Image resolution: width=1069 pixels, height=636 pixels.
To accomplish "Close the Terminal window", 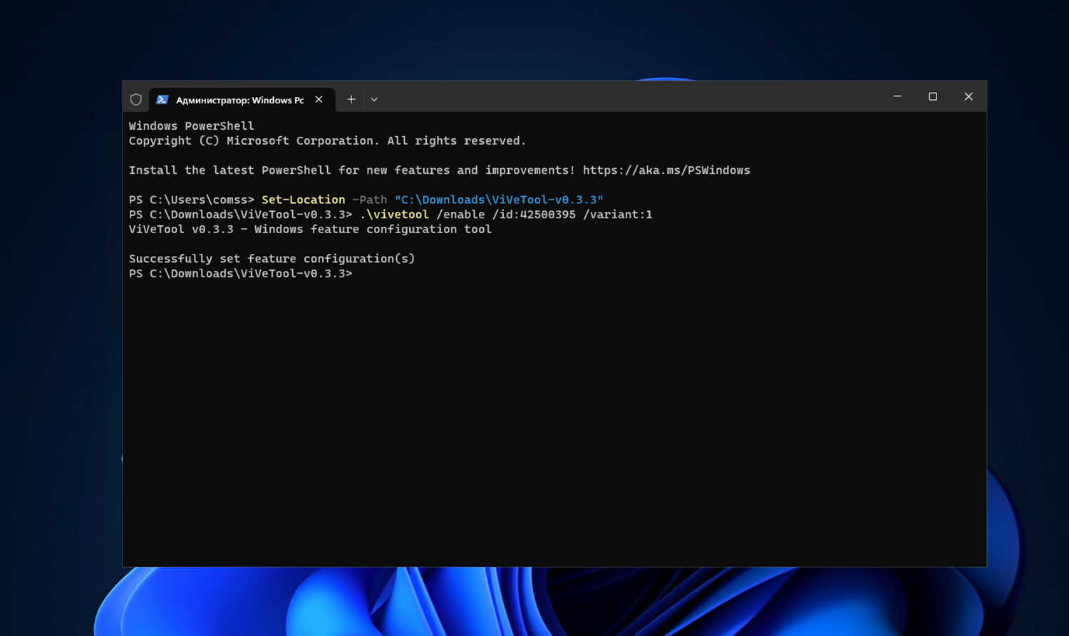I will tap(969, 96).
